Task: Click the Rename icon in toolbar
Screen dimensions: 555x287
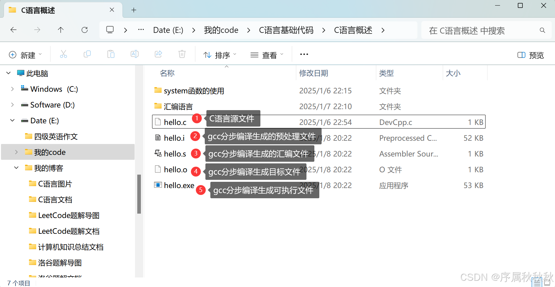Action: tap(135, 54)
